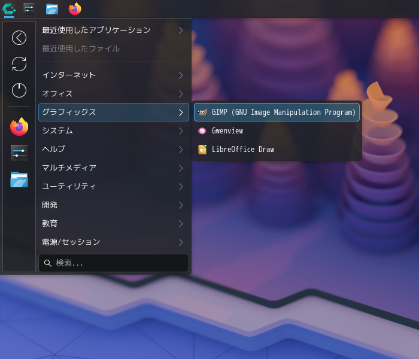Select the 教育 menu category
The image size is (419, 359).
(x=114, y=223)
